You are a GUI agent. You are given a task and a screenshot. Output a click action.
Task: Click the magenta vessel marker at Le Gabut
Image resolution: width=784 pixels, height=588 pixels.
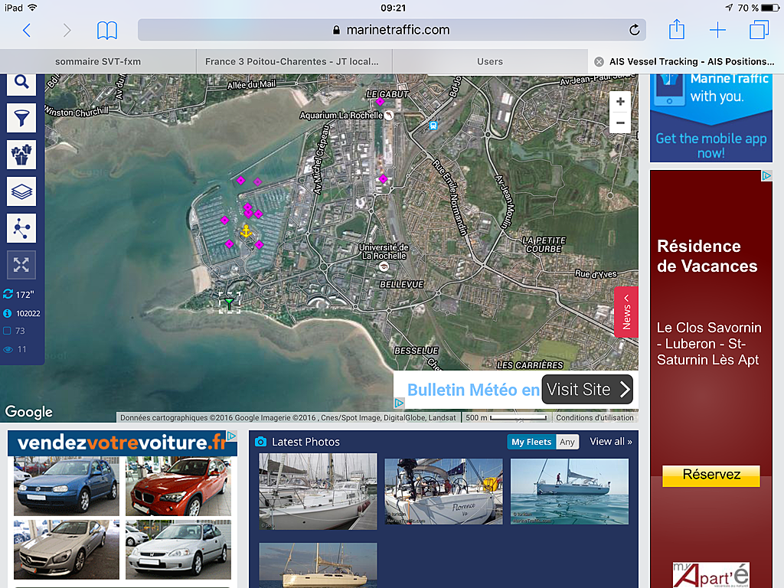tap(380, 102)
